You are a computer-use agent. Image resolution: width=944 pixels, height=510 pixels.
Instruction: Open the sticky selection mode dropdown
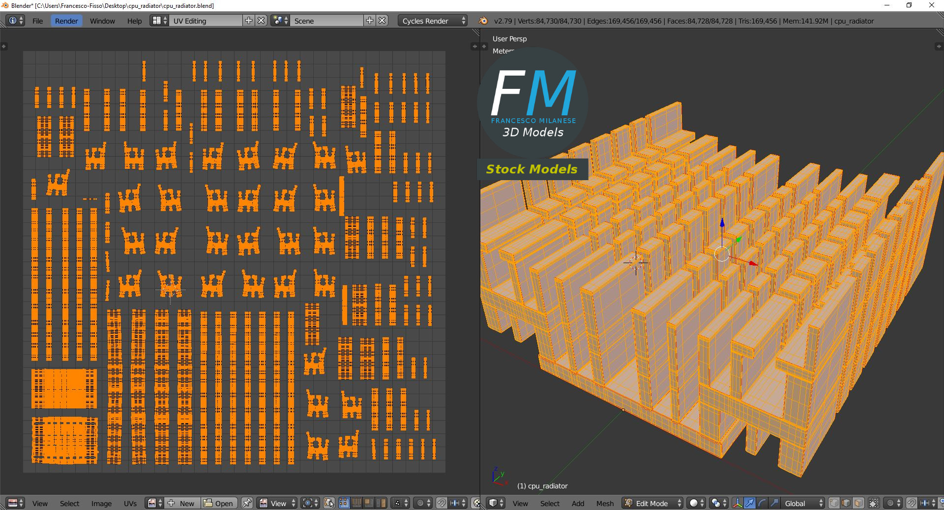pyautogui.click(x=400, y=503)
